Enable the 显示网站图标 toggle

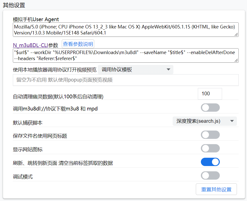[x=210, y=148]
